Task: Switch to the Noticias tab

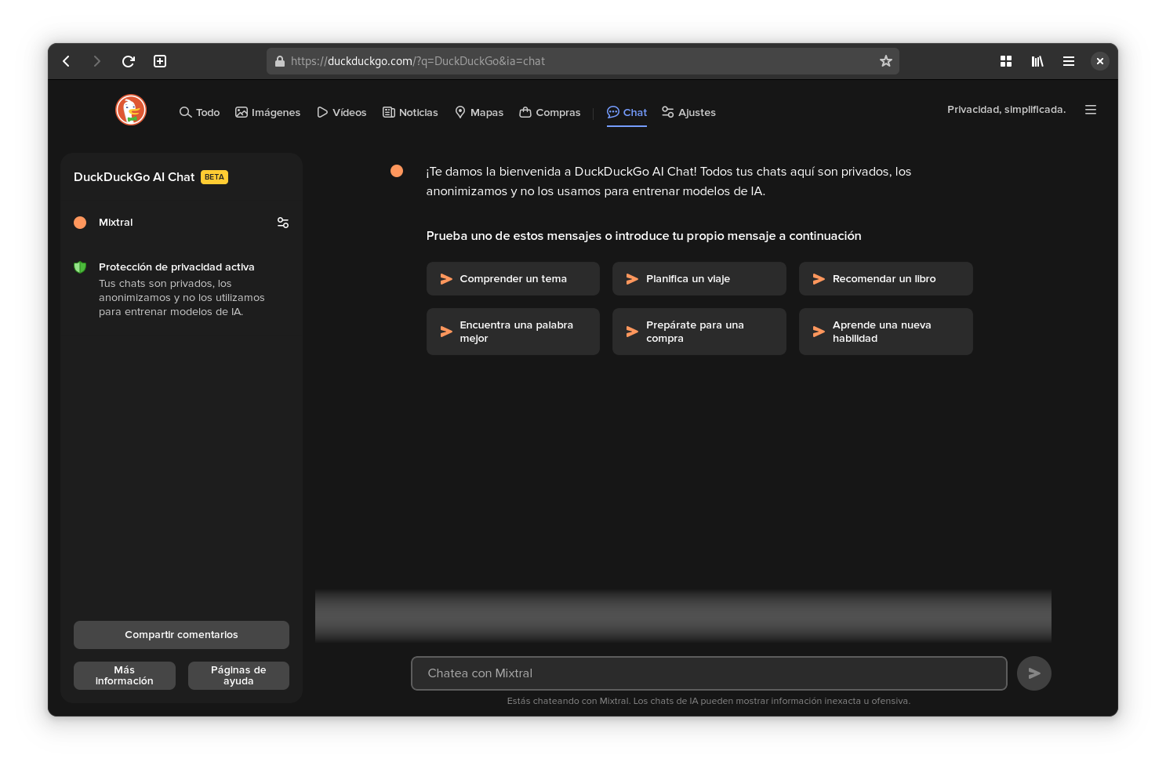Action: point(410,113)
